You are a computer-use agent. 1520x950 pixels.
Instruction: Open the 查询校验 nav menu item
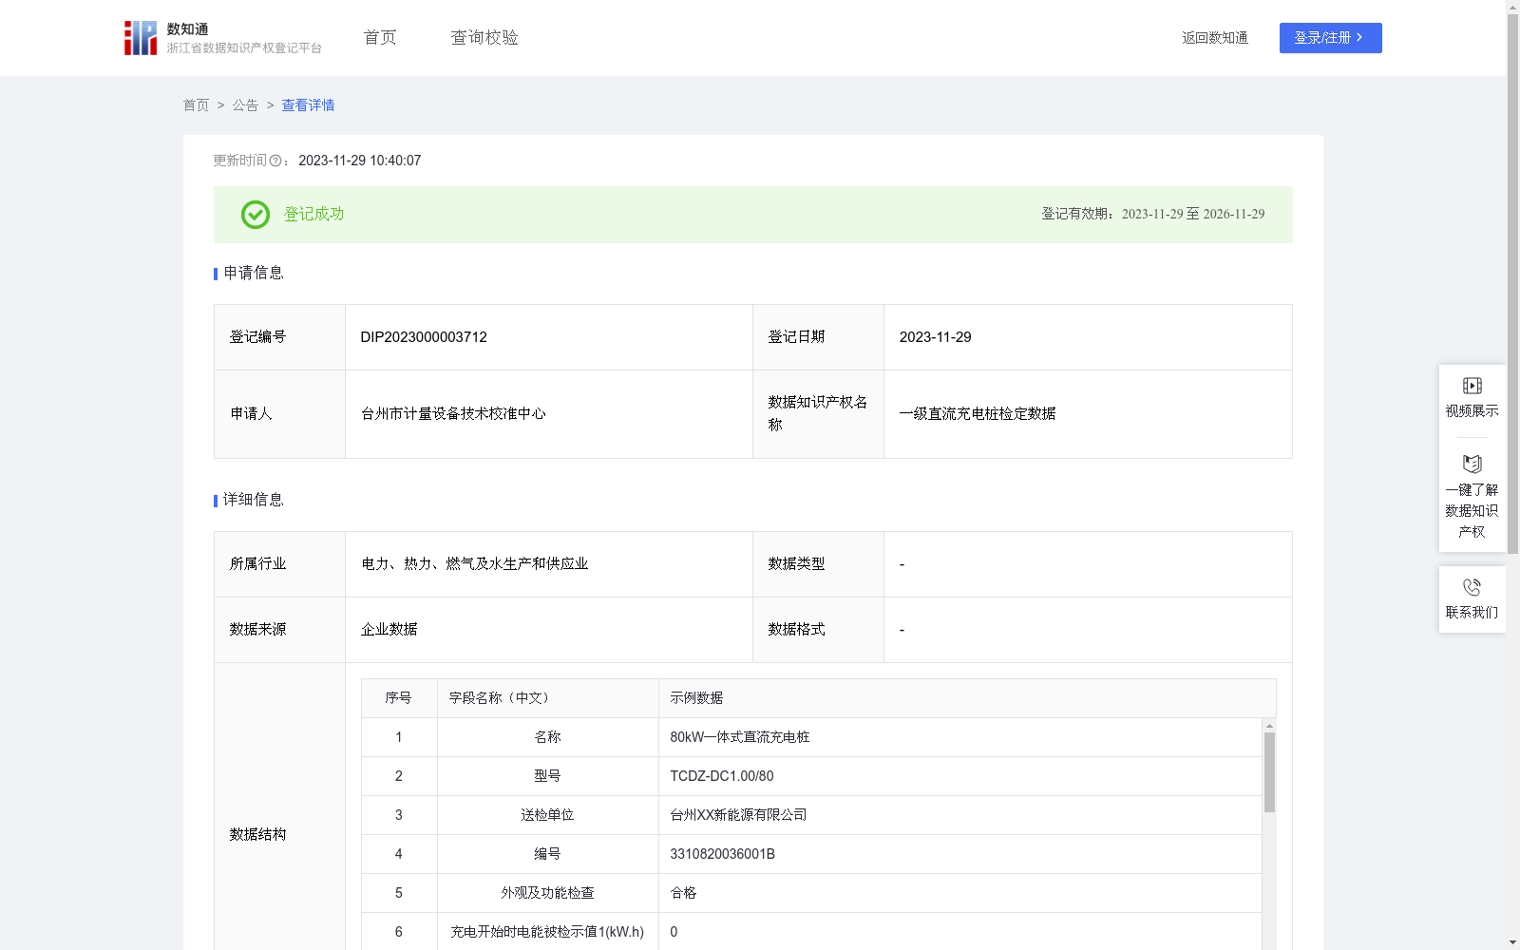484,38
